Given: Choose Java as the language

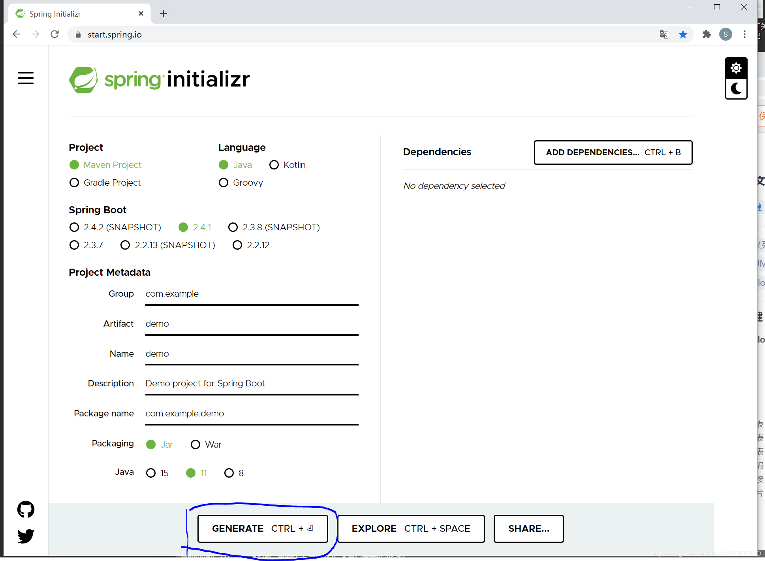Looking at the screenshot, I should pyautogui.click(x=235, y=165).
